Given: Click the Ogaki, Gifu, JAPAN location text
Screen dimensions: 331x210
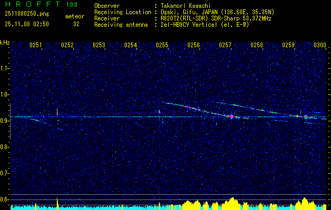Looking at the screenshot, I should 217,12.
